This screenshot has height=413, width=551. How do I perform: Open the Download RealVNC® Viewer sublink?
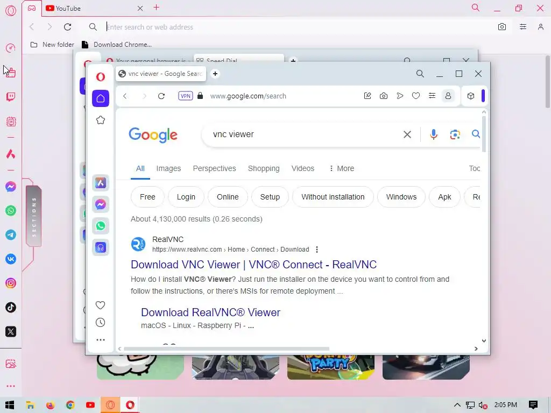pyautogui.click(x=210, y=312)
